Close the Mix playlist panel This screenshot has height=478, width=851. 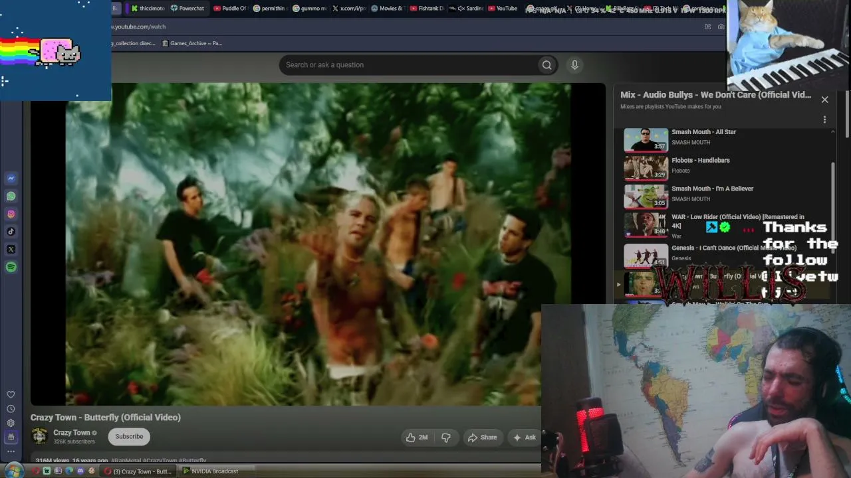point(824,100)
